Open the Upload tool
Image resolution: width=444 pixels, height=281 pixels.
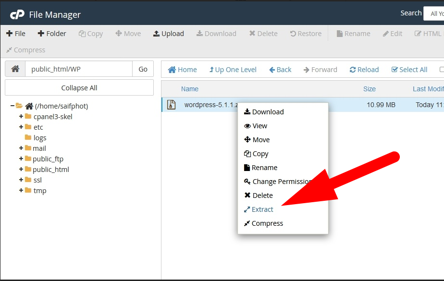pos(169,34)
